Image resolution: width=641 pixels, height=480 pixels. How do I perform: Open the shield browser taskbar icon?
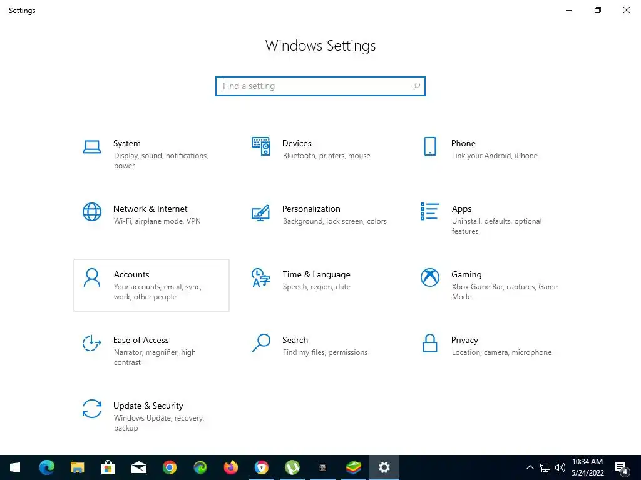click(261, 467)
